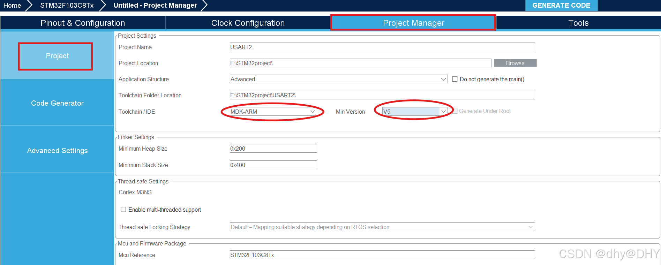661x265 pixels.
Task: Click the Minimum Stack Size label
Action: (143, 165)
